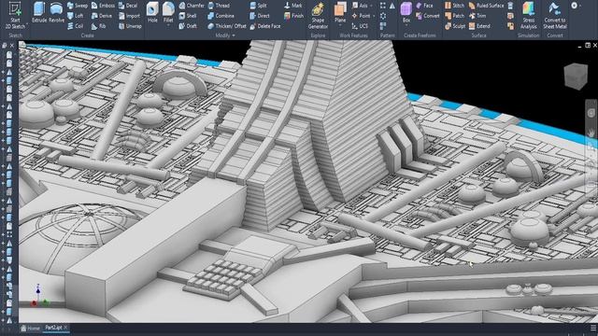The image size is (598, 336).
Task: Select the Hole tool
Action: click(x=152, y=12)
